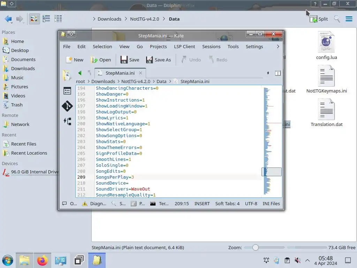The height and width of the screenshot is (268, 357).
Task: Click NotITG-v4.2.0 in Dolphin location bar
Action: 145,19
